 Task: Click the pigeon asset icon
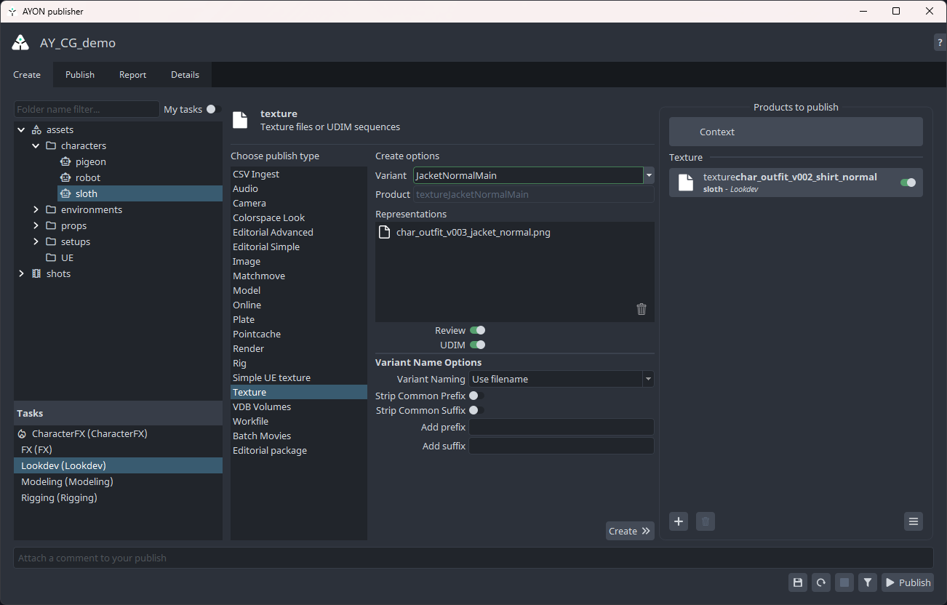pyautogui.click(x=65, y=161)
